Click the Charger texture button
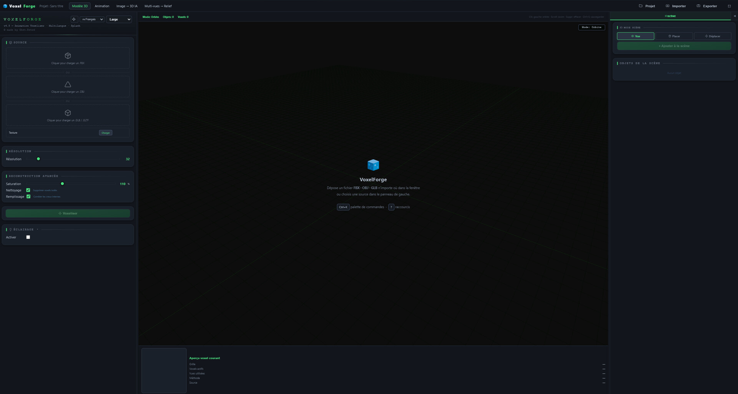The height and width of the screenshot is (394, 738). 105,133
